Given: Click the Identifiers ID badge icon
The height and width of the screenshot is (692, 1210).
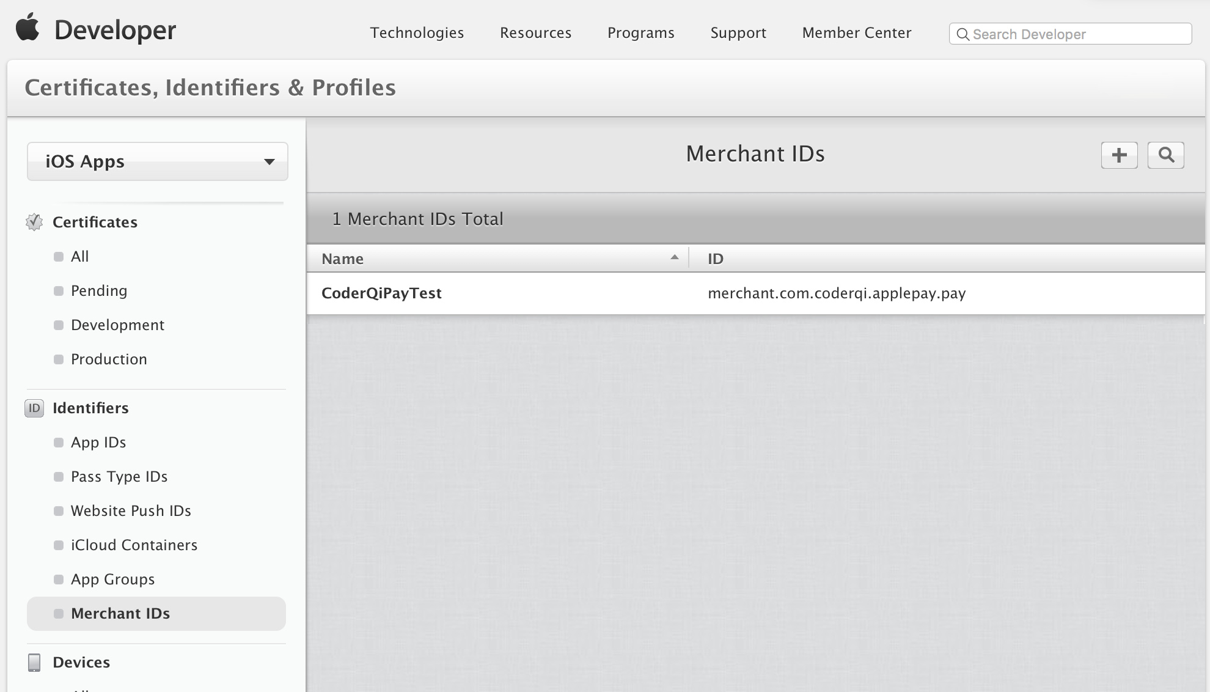Looking at the screenshot, I should coord(34,408).
